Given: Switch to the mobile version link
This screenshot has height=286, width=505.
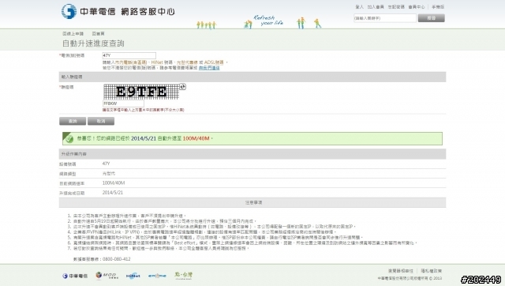Looking at the screenshot, I should pos(438,7).
